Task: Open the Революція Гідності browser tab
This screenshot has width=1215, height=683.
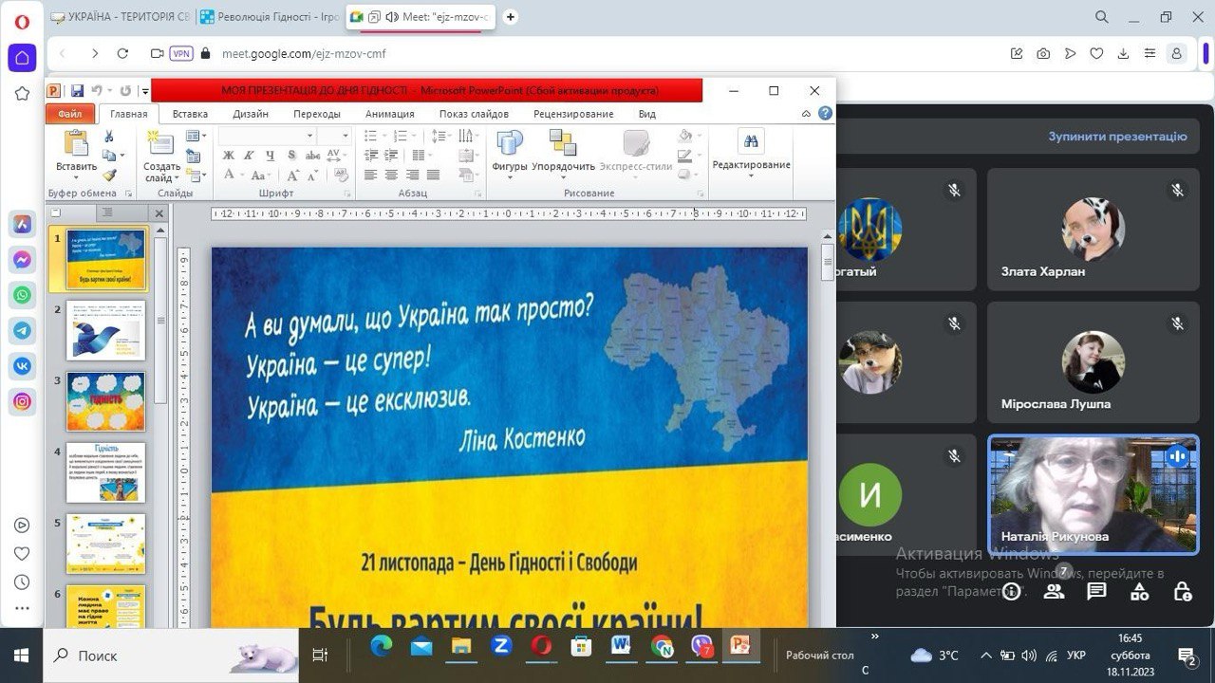Action: pos(269,17)
